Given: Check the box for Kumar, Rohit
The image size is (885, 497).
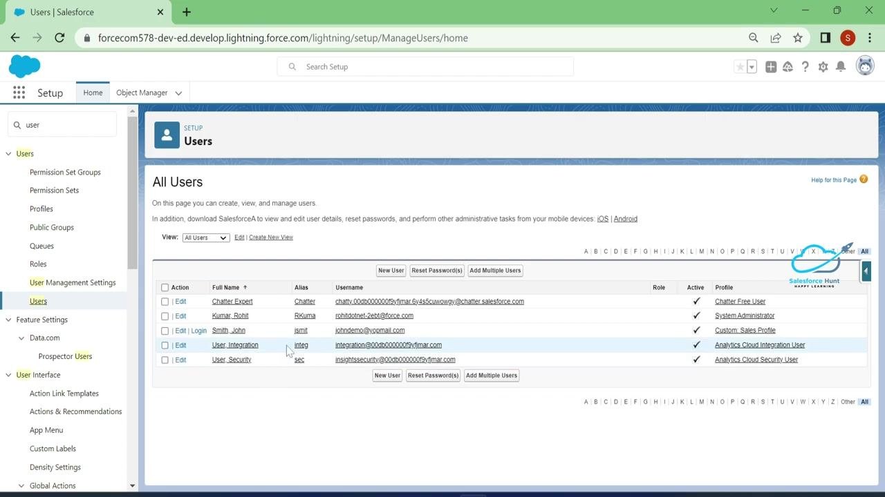Looking at the screenshot, I should pyautogui.click(x=165, y=316).
